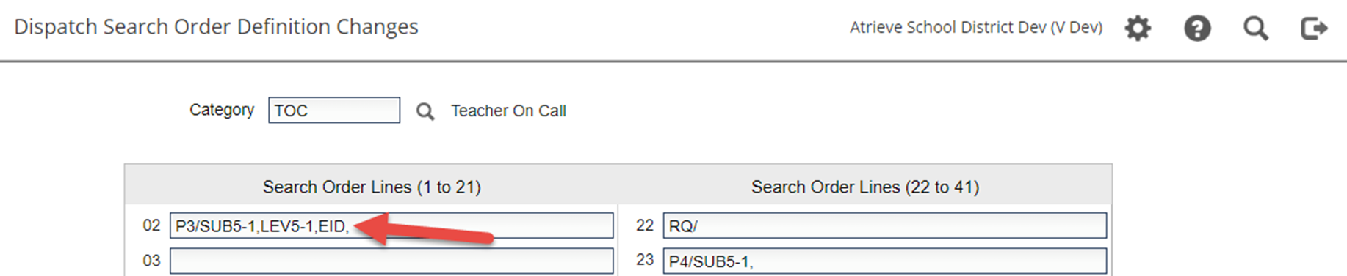Open Category lookup using magnifier beside TOC

pos(425,111)
